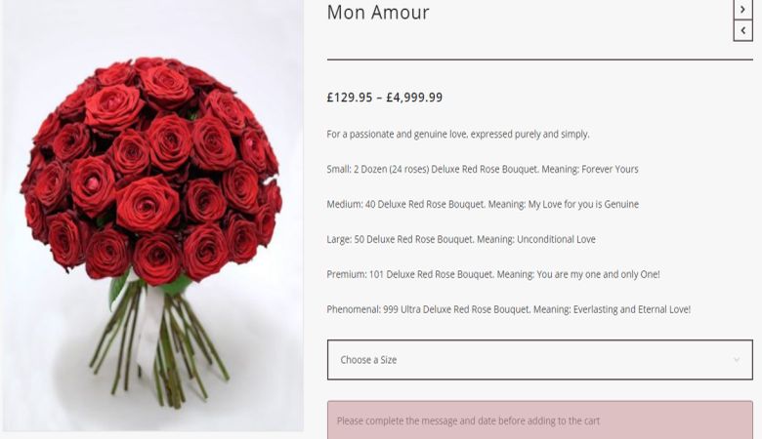The height and width of the screenshot is (439, 762).
Task: Open the Choose a Size dropdown
Action: coord(540,359)
